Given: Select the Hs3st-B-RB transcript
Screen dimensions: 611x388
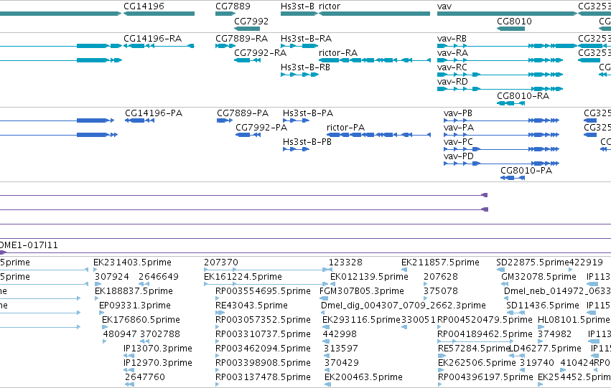Looking at the screenshot, I should tap(299, 75).
